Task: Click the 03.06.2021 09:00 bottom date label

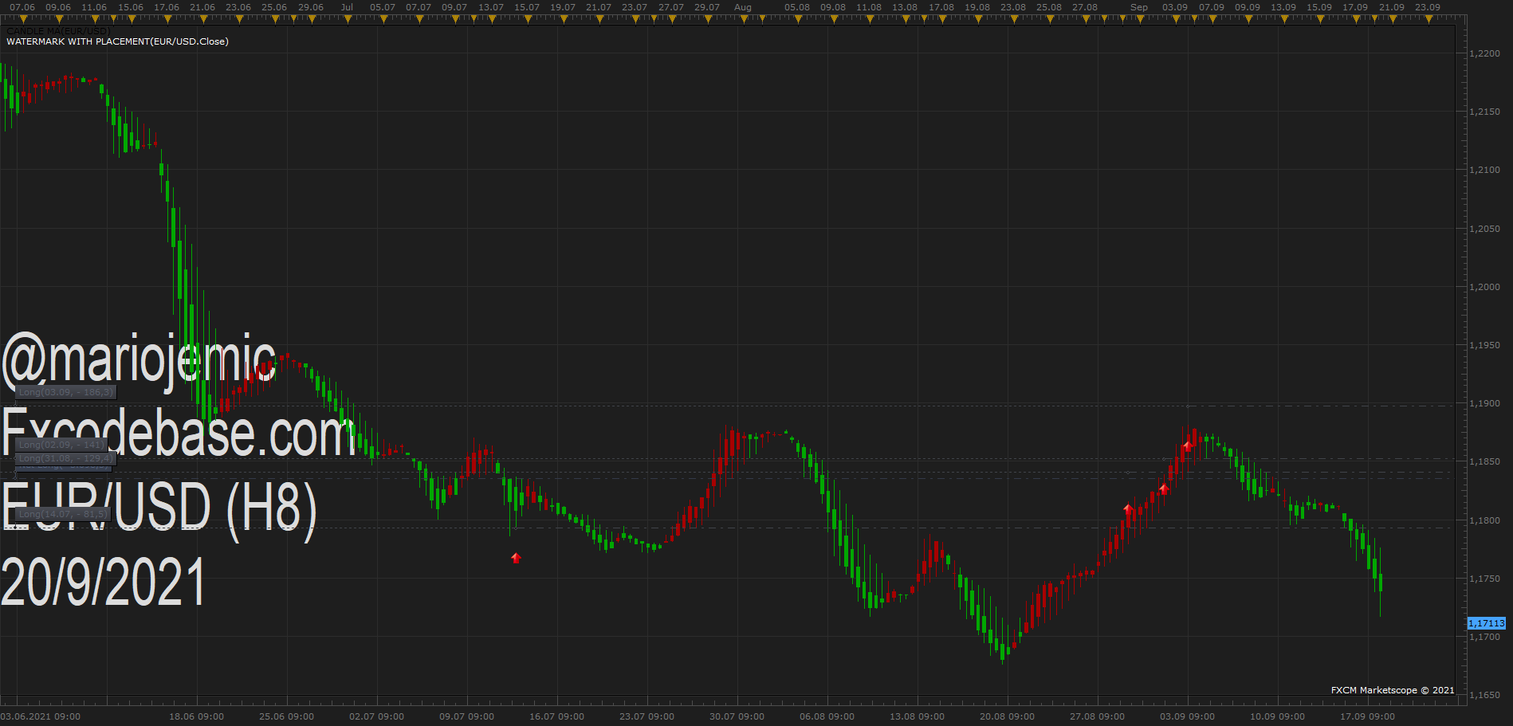Action: point(41,716)
